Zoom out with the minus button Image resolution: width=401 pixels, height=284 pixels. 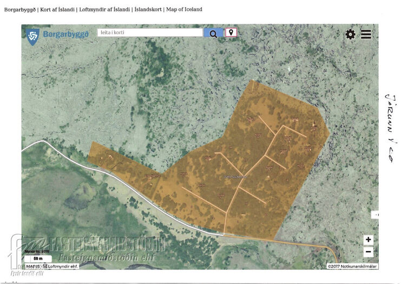[x=369, y=252]
